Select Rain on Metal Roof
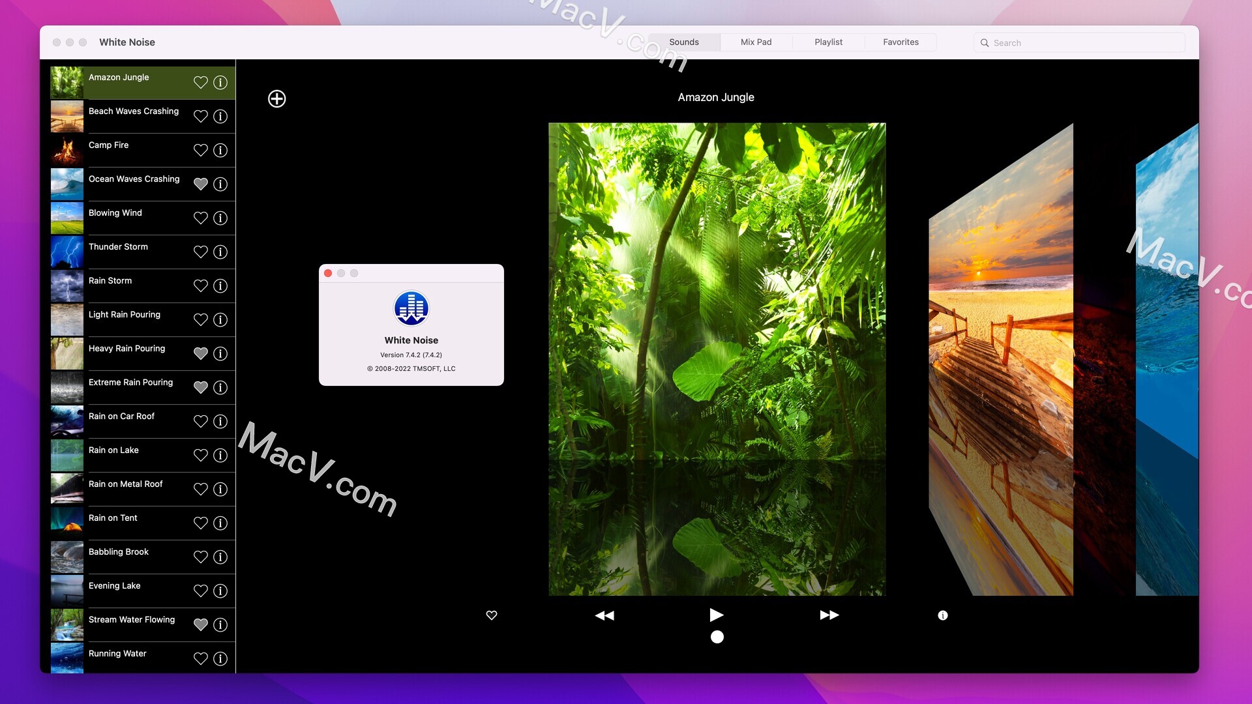This screenshot has height=704, width=1252. (x=143, y=490)
